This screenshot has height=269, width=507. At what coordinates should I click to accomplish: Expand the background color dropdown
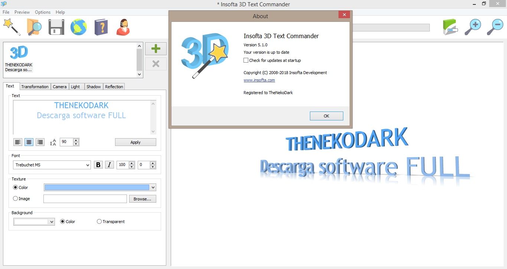(52, 222)
